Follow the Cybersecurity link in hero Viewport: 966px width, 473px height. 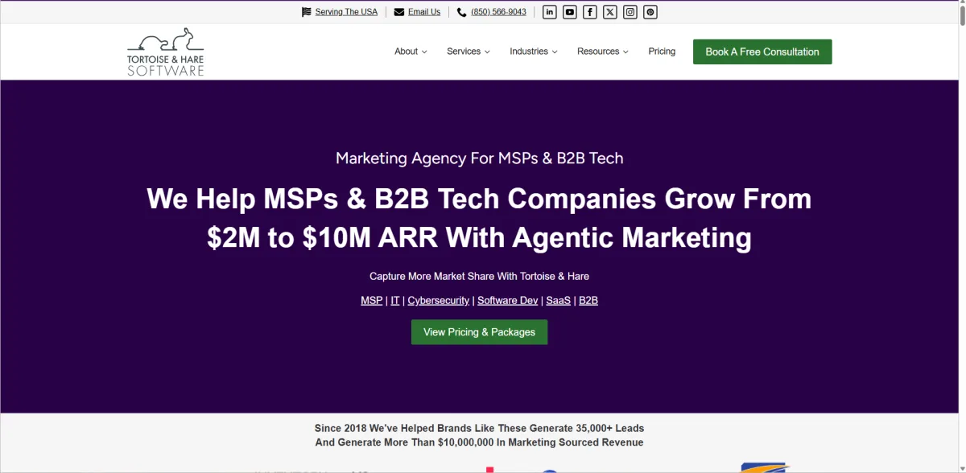tap(438, 301)
